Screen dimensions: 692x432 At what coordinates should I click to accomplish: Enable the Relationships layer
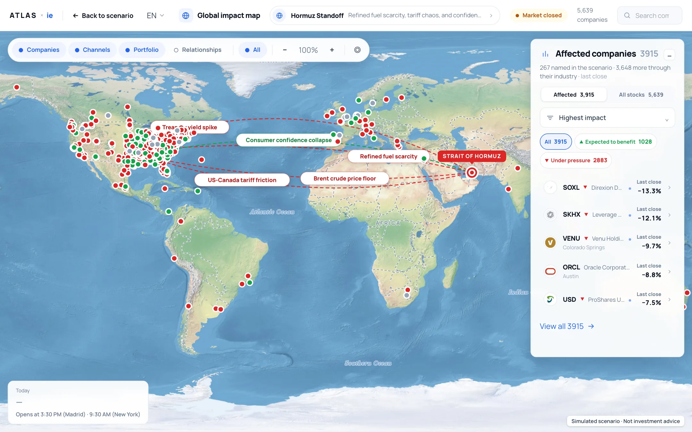pos(198,50)
